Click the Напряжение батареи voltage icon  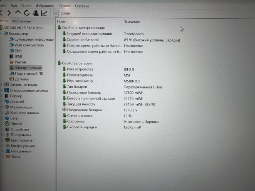coord(64,110)
